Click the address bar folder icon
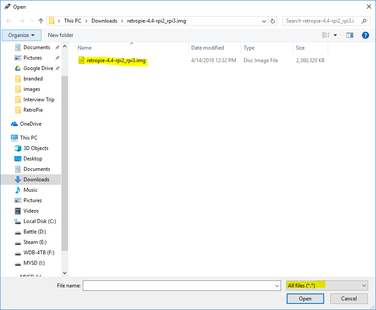 click(51, 21)
